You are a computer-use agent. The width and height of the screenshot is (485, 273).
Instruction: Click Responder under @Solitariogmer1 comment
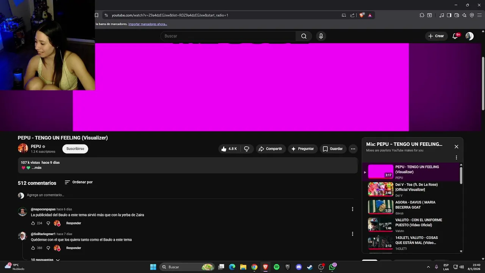[x=74, y=248]
